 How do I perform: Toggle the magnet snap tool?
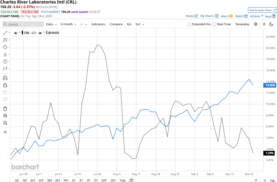click(x=5, y=78)
